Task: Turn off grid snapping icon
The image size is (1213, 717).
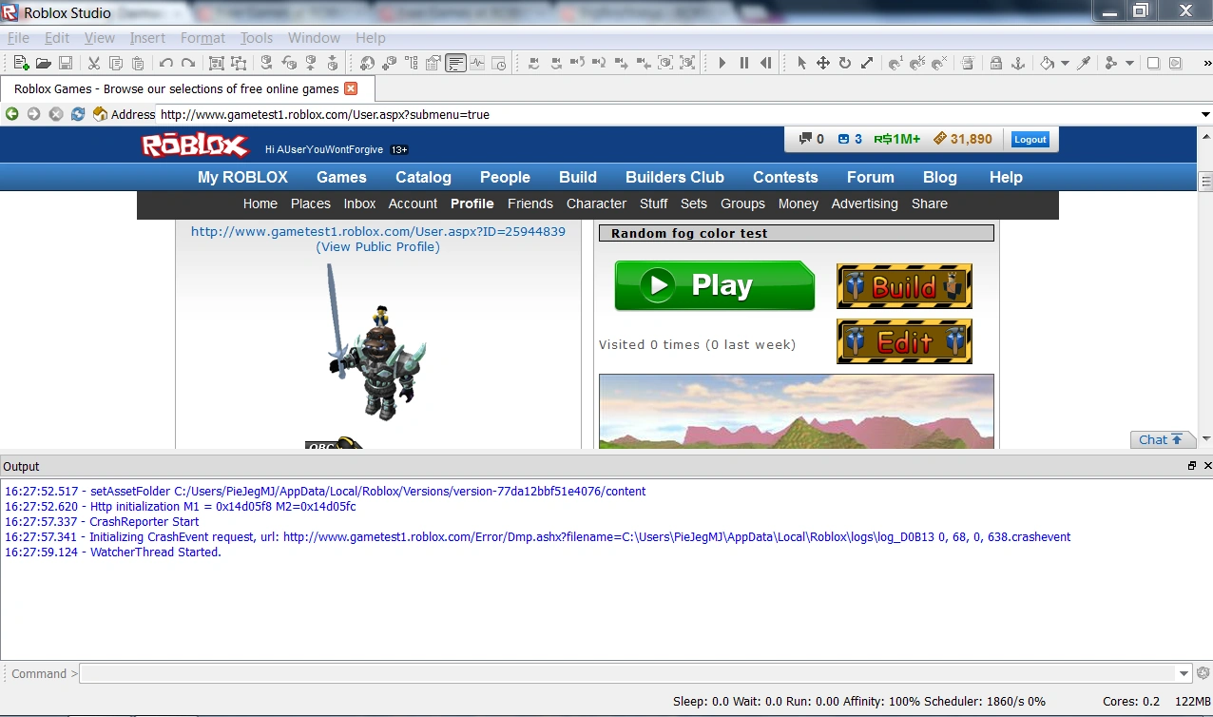Action: pyautogui.click(x=939, y=63)
